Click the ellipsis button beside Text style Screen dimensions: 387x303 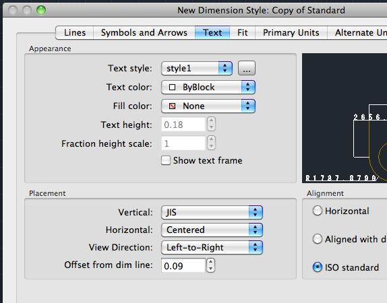(247, 68)
